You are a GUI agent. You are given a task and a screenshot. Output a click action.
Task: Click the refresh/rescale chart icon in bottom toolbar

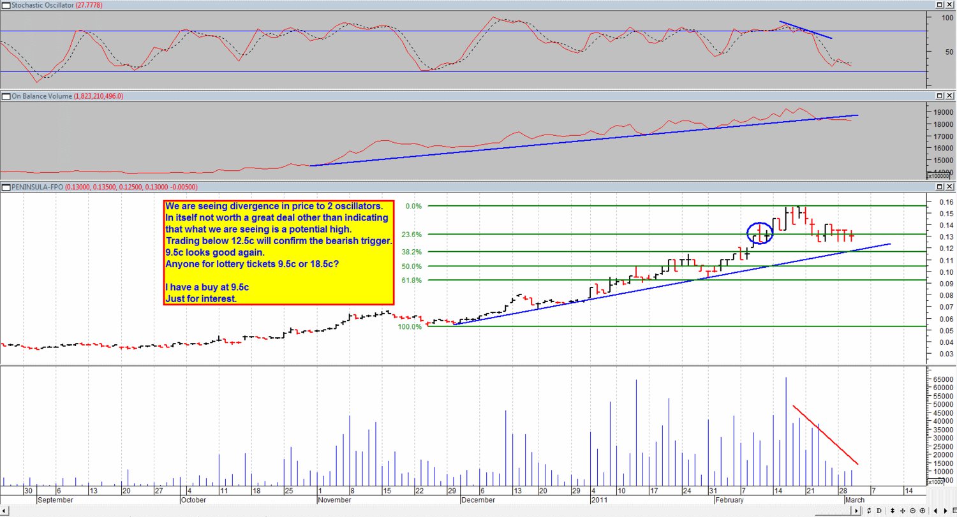pyautogui.click(x=869, y=511)
